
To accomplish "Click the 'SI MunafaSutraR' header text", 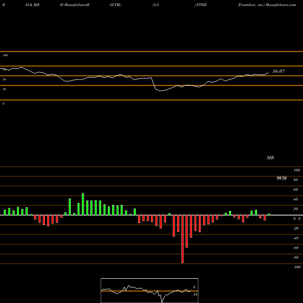I will click(x=75, y=5).
